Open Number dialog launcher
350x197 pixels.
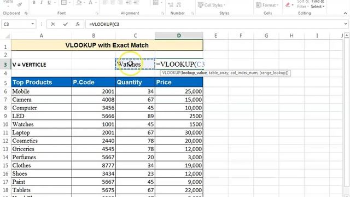tap(192, 13)
